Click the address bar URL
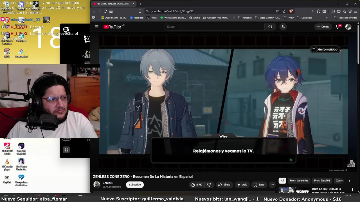The height and width of the screenshot is (202, 360). [172, 11]
